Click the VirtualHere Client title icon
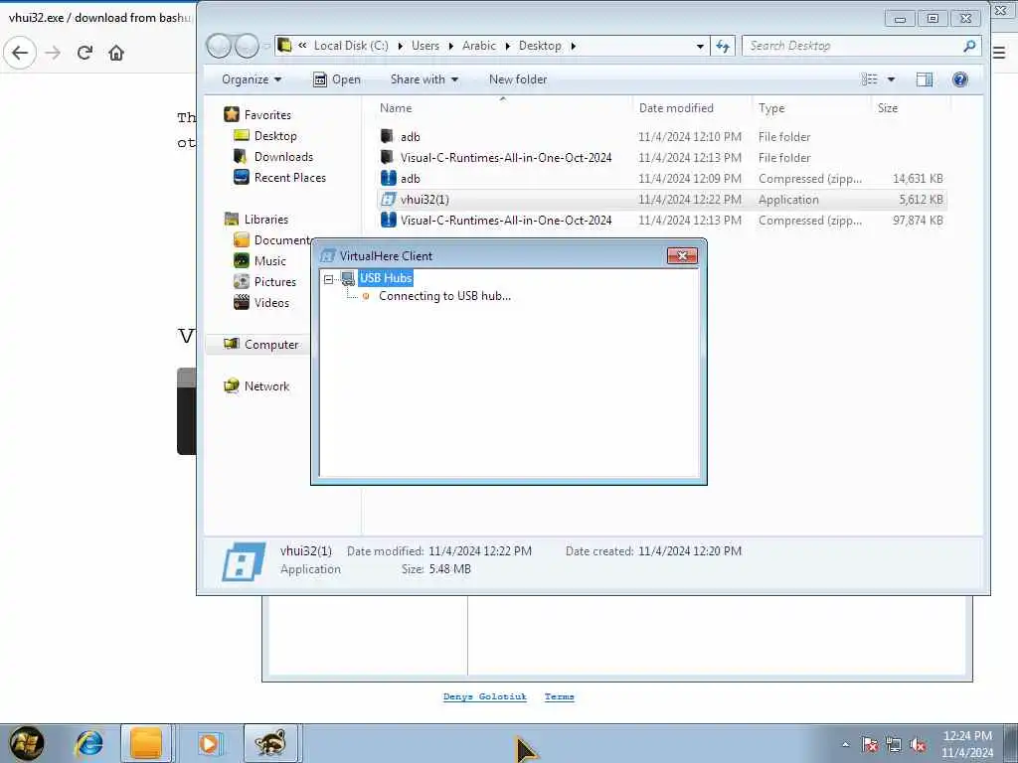1018x763 pixels. pyautogui.click(x=328, y=255)
